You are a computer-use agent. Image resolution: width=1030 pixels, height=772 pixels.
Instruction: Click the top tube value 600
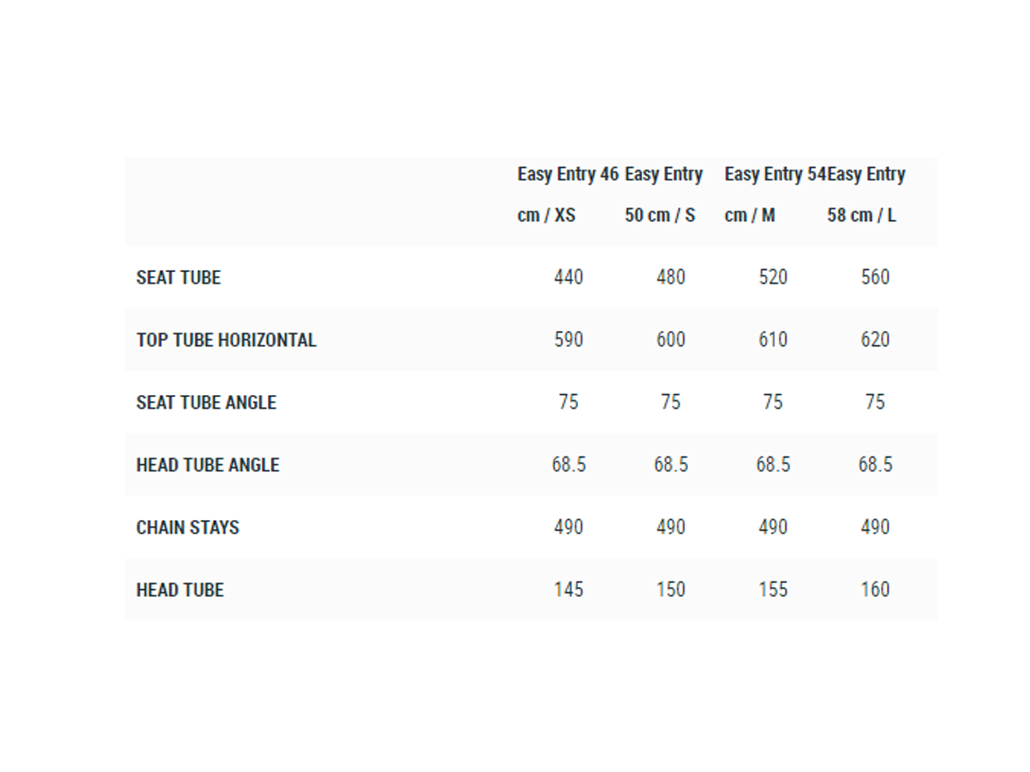click(671, 340)
